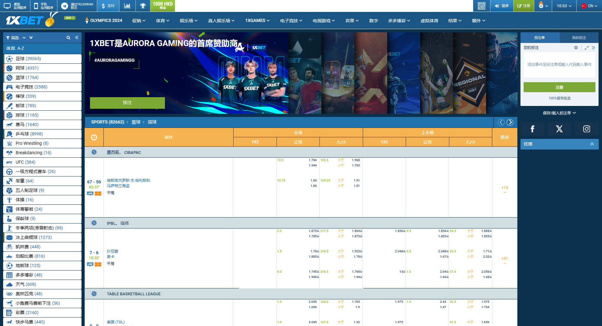Viewport: 602px width, 326px height.
Task: Open 篮球 breadcrumb link
Action: (x=136, y=122)
